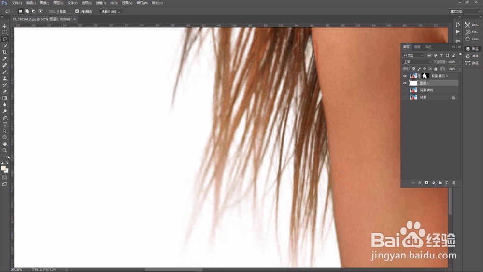483x272 pixels.
Task: Open the workspace 基本功能 dropdown
Action: coord(465,12)
